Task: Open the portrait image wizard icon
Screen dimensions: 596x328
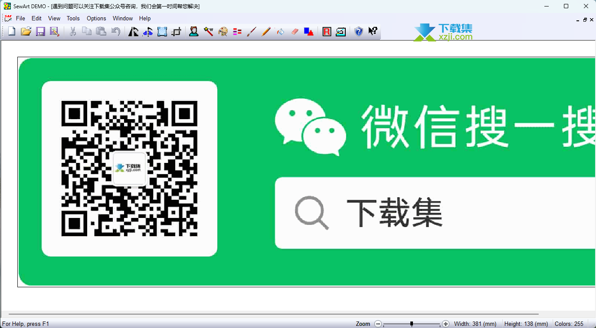Action: pos(194,31)
